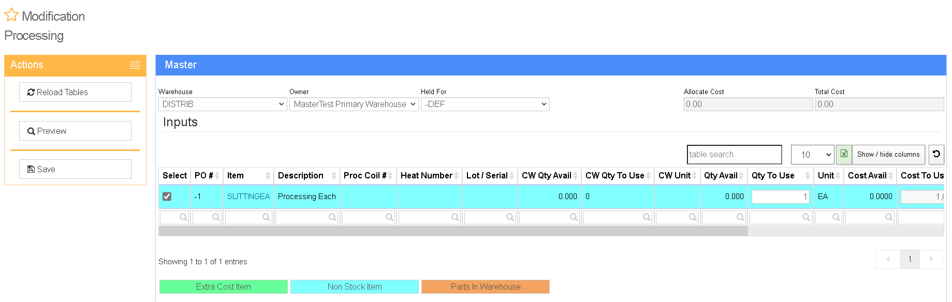Click the Preview button
Image resolution: width=952 pixels, height=302 pixels.
click(x=75, y=131)
